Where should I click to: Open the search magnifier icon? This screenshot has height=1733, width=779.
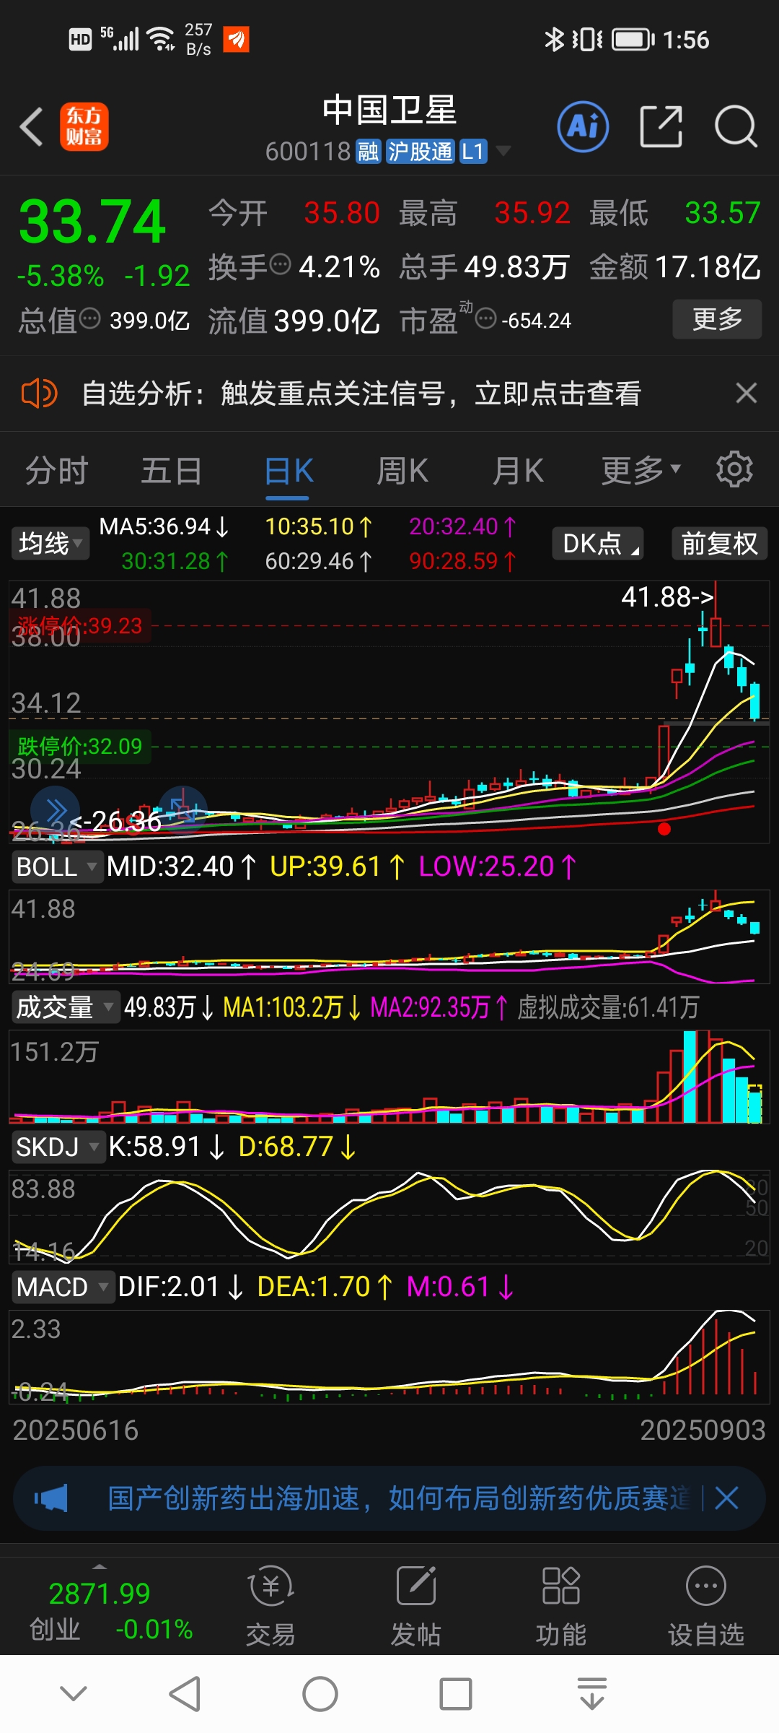coord(735,126)
